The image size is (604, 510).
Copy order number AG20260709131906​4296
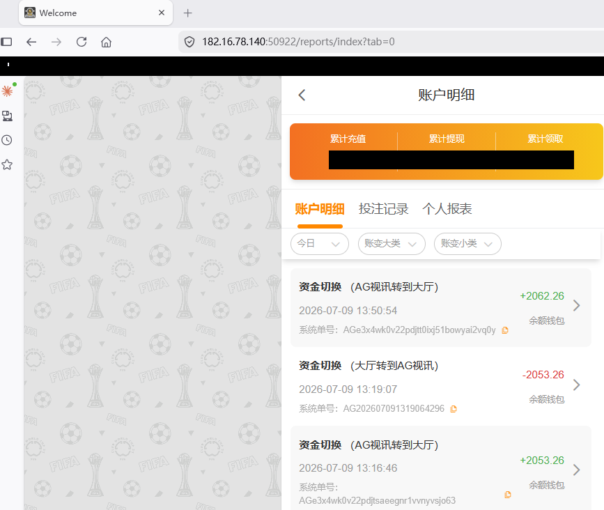click(454, 409)
